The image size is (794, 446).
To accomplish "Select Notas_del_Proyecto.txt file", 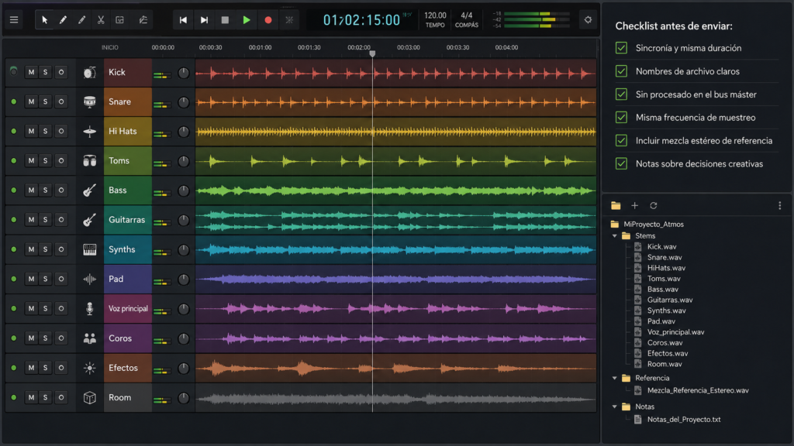I will click(684, 419).
